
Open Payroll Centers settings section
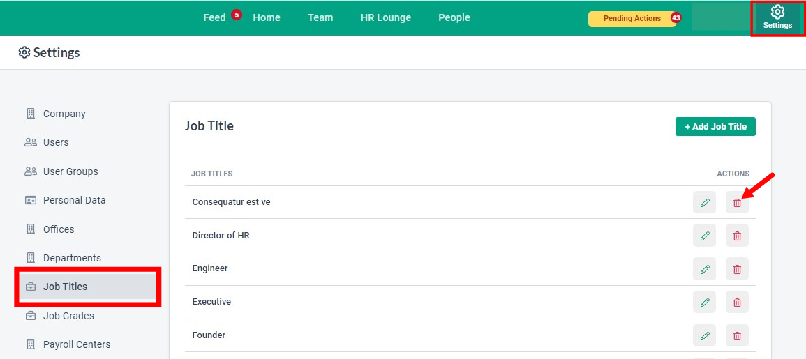68,344
